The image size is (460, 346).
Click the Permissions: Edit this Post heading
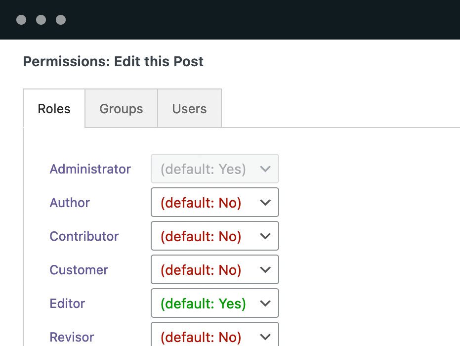point(113,62)
